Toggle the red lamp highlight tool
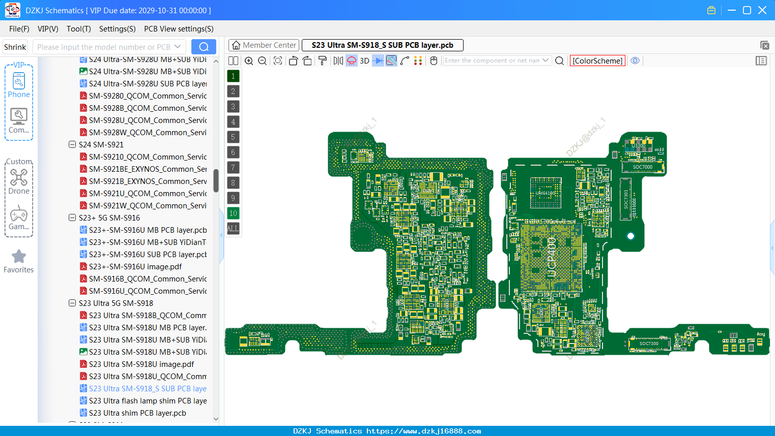The height and width of the screenshot is (436, 775). click(x=352, y=60)
